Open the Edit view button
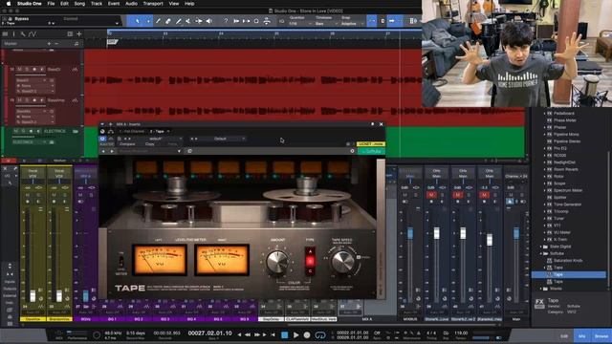This screenshot has width=612, height=344. coord(564,335)
